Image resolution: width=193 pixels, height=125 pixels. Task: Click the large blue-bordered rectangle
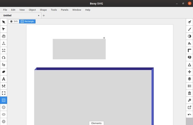click(x=94, y=96)
